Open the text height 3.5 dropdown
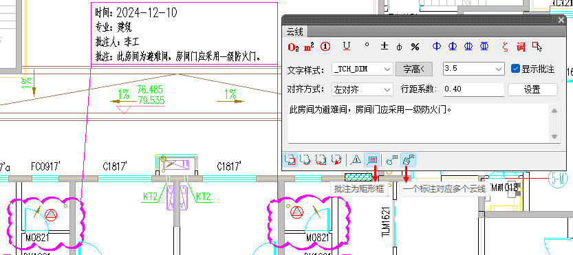573x255 pixels. [473, 69]
